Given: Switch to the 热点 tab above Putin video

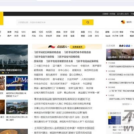Looking at the screenshot, I should click(125, 46).
